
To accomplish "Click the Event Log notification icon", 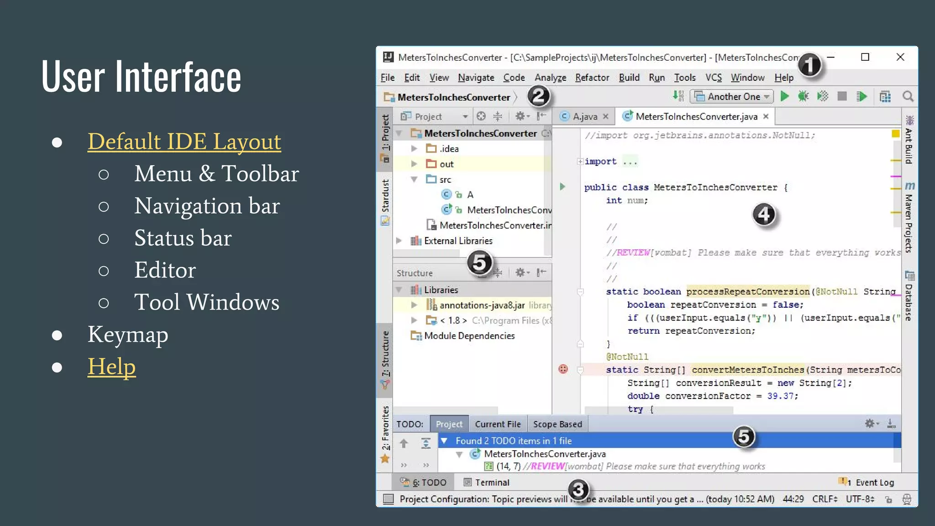I will click(x=844, y=482).
